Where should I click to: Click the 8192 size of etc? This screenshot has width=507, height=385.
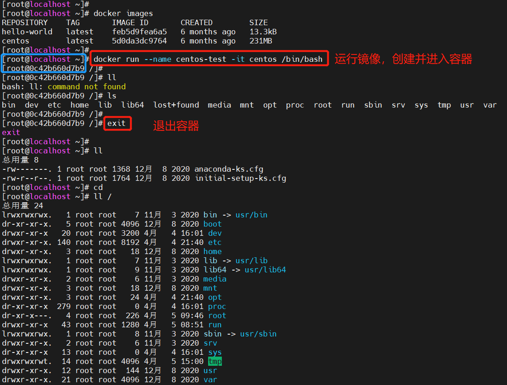[x=130, y=242]
